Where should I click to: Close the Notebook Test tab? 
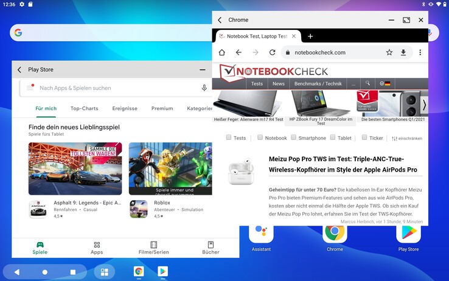294,36
